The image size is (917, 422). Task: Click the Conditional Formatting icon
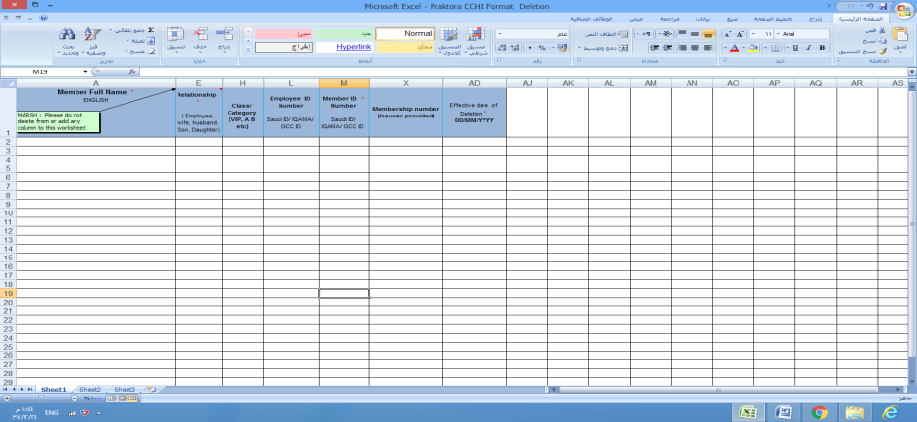(476, 34)
